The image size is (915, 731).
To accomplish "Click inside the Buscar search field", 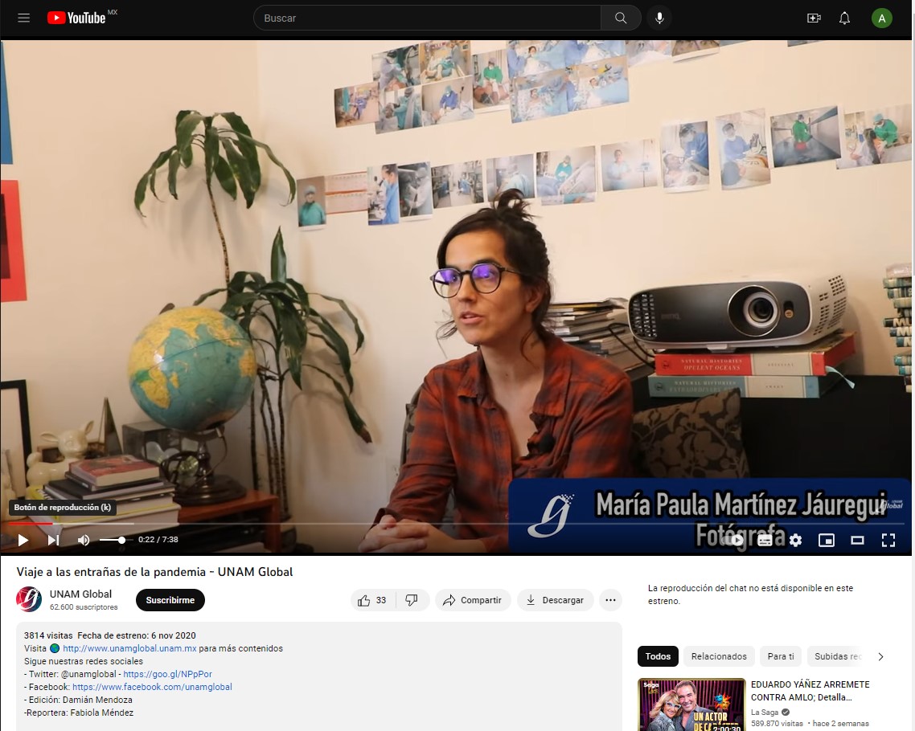I will click(x=427, y=18).
